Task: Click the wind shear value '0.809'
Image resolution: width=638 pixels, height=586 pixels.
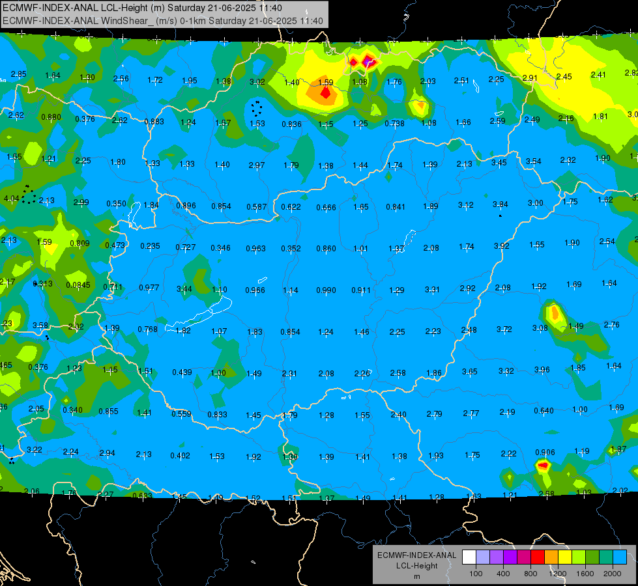Action: point(80,244)
